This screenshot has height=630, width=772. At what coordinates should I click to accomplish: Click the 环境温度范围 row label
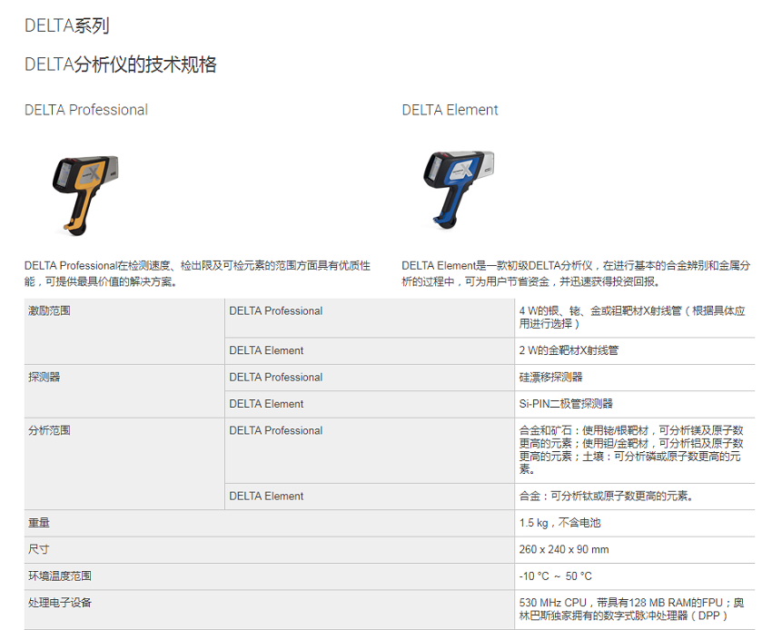coord(60,576)
